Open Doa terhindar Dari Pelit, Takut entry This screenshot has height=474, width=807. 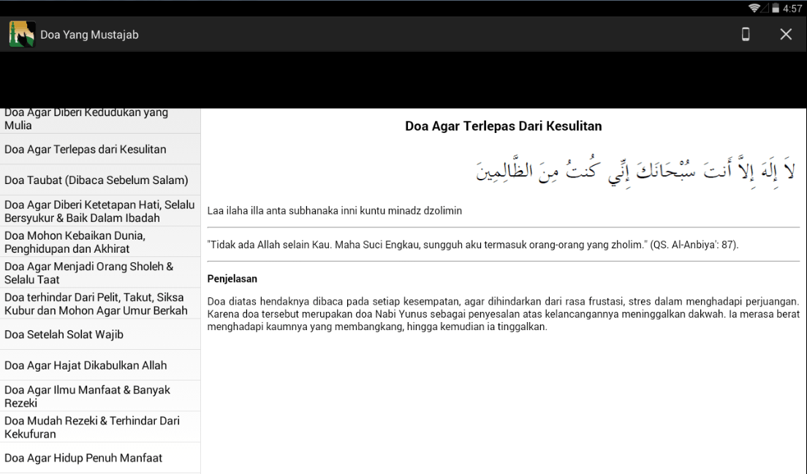coord(100,303)
